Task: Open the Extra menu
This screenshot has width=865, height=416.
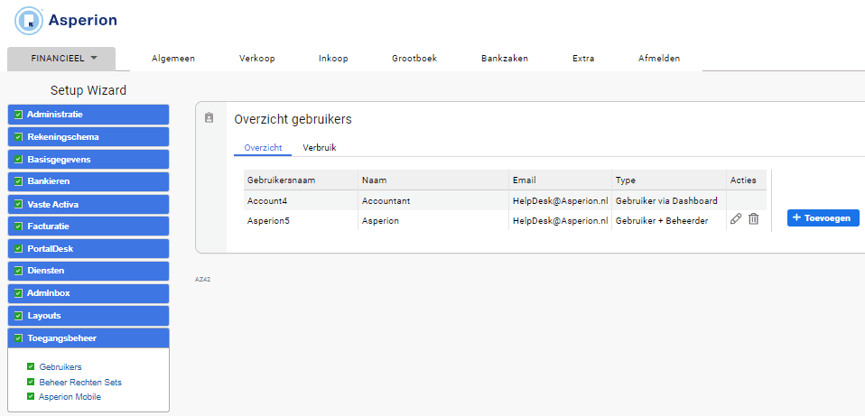Action: 583,59
